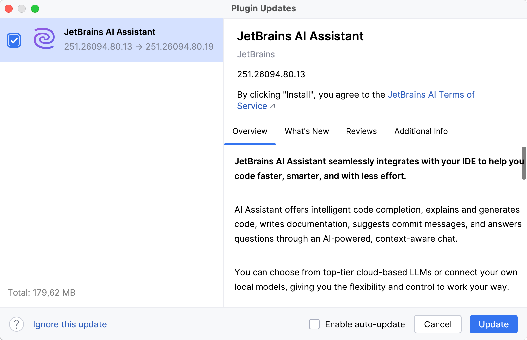This screenshot has height=340, width=527.
Task: Open help with the question mark icon
Action: pos(17,324)
